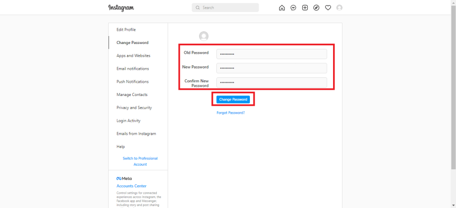456x208 pixels.
Task: Open activity feed heart icon
Action: [328, 8]
